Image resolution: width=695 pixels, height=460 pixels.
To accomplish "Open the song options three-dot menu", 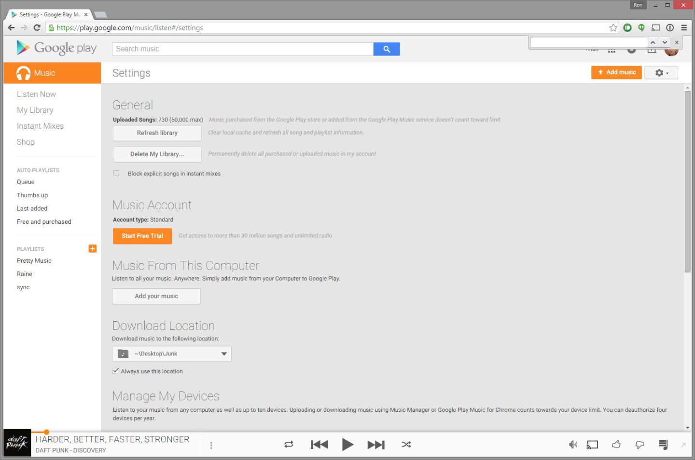I will pyautogui.click(x=211, y=445).
